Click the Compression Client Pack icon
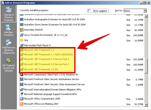 tap(22, 75)
